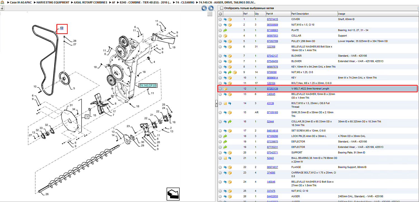Click green arrow in LOCK PIN 87109290 row
Image resolution: width=419 pixels, height=202 pixels.
(225, 136)
